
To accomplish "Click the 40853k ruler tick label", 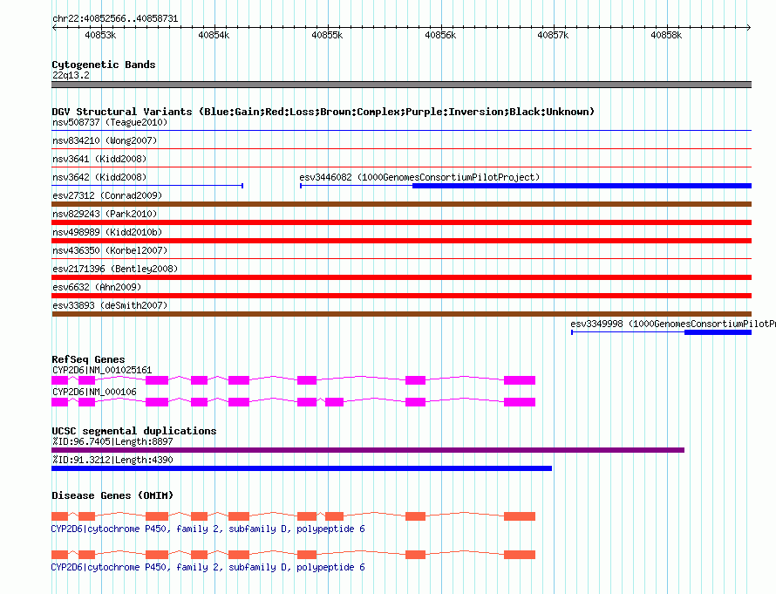I will (100, 35).
